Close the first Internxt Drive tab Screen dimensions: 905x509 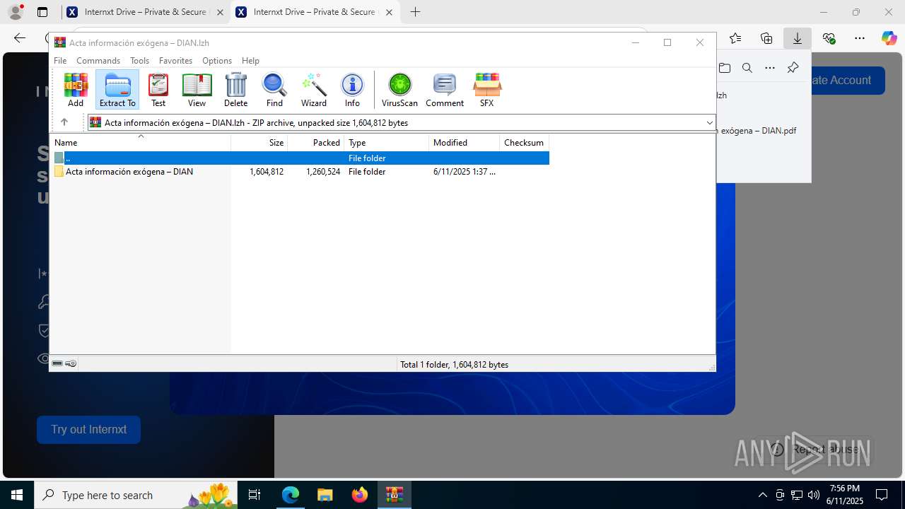[x=220, y=12]
